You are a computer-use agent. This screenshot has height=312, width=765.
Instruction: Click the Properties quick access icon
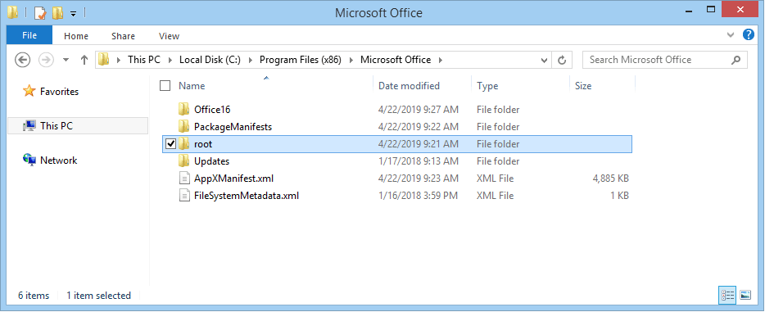[x=39, y=13]
